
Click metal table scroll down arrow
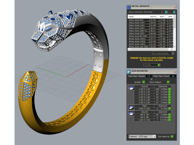click(x=175, y=47)
